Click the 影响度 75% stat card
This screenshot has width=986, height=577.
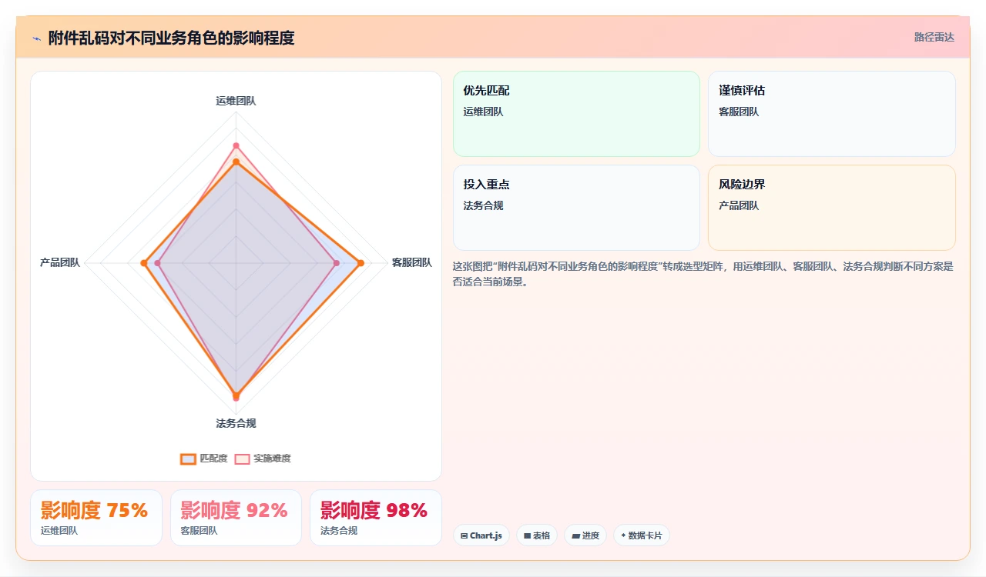tap(96, 518)
